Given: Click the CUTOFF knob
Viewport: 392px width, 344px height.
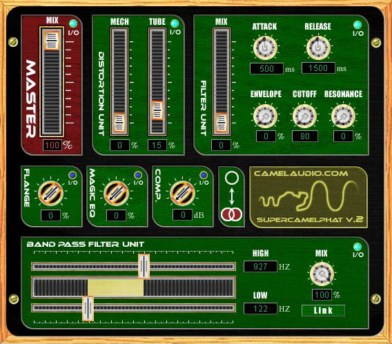Looking at the screenshot, I should tap(304, 117).
